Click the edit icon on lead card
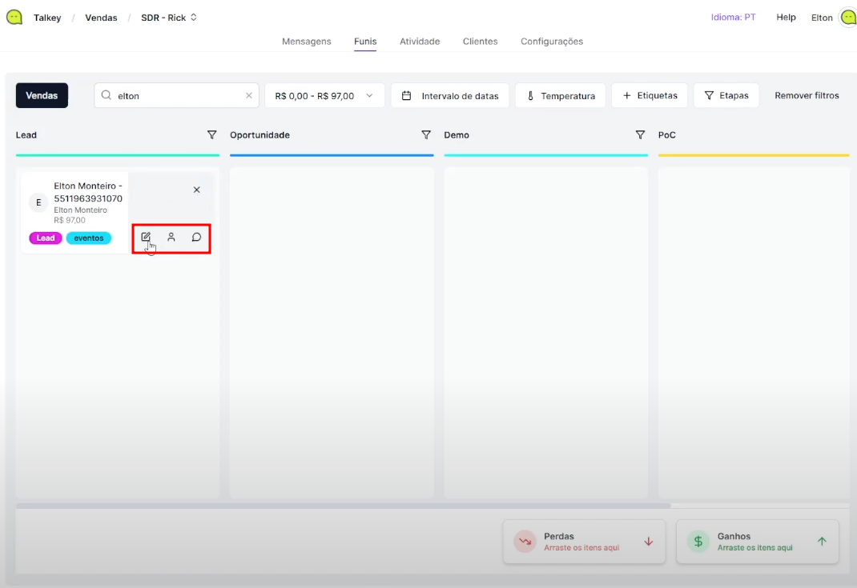 pyautogui.click(x=146, y=237)
